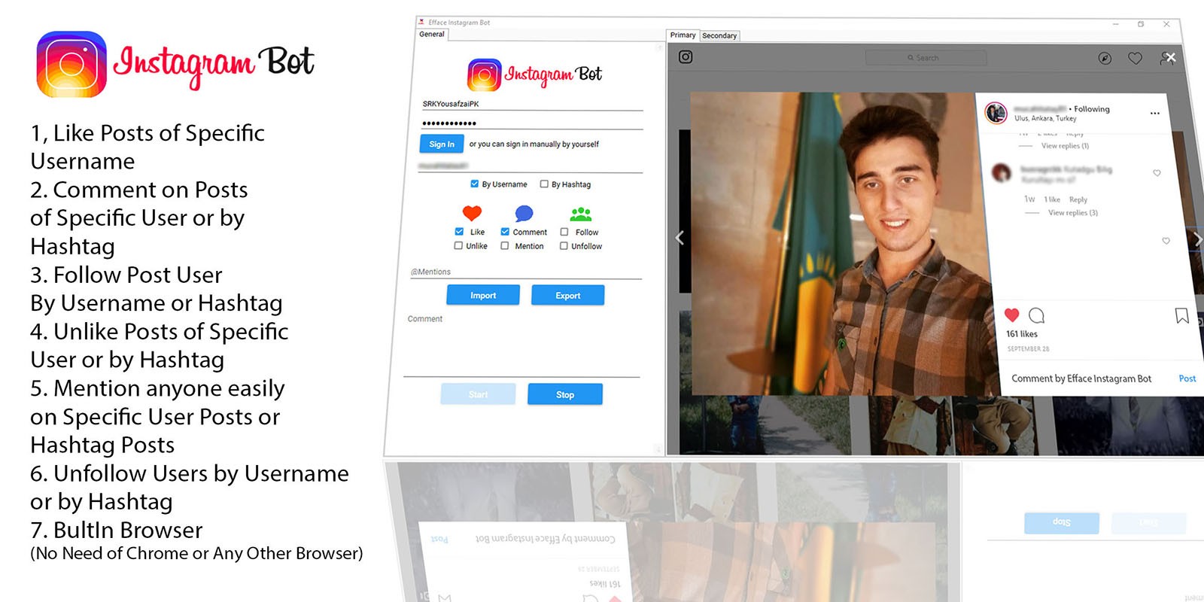Maximize the Efface Instagram Bot window
This screenshot has width=1204, height=602.
tap(1141, 24)
